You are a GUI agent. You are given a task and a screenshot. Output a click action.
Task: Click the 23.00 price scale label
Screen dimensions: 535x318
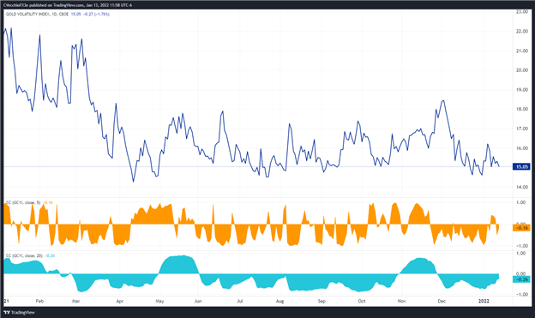[x=522, y=12]
